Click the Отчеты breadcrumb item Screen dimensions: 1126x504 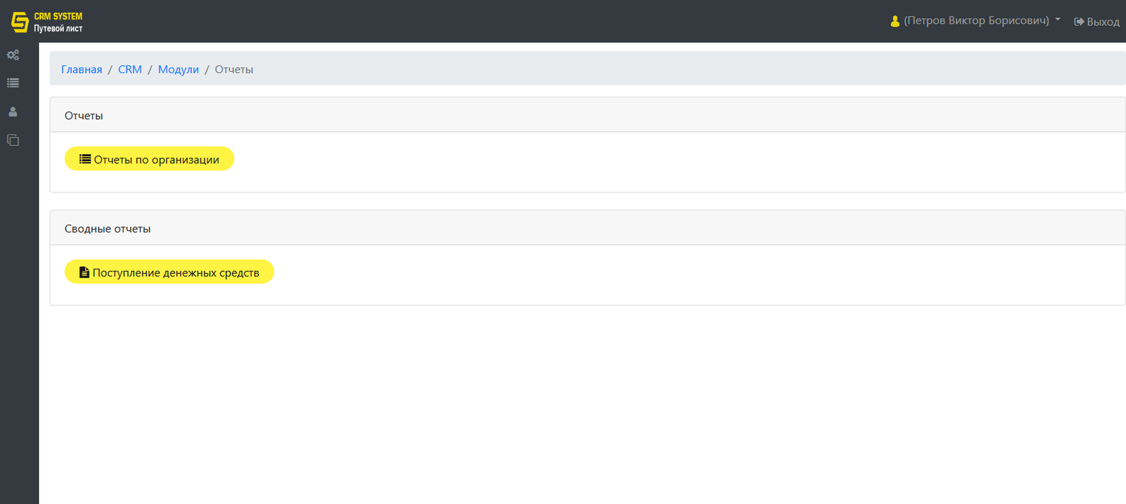coord(234,69)
